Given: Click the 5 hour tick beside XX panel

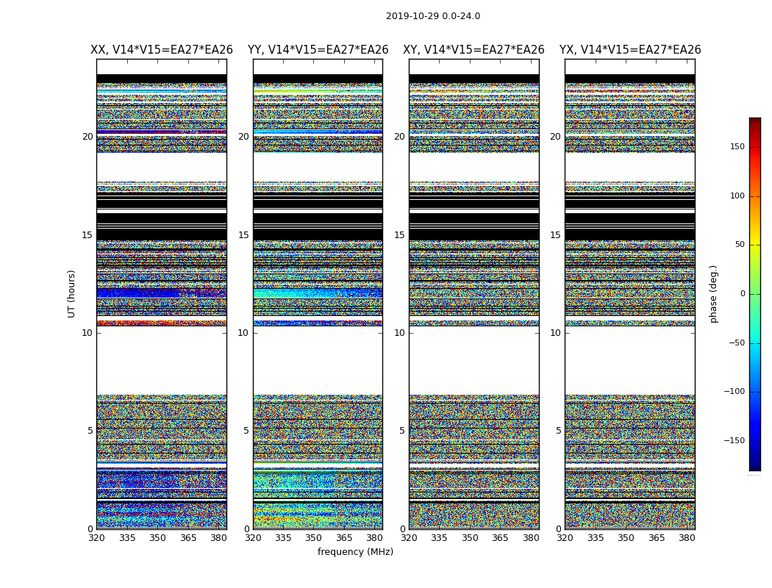Looking at the screenshot, I should point(90,431).
